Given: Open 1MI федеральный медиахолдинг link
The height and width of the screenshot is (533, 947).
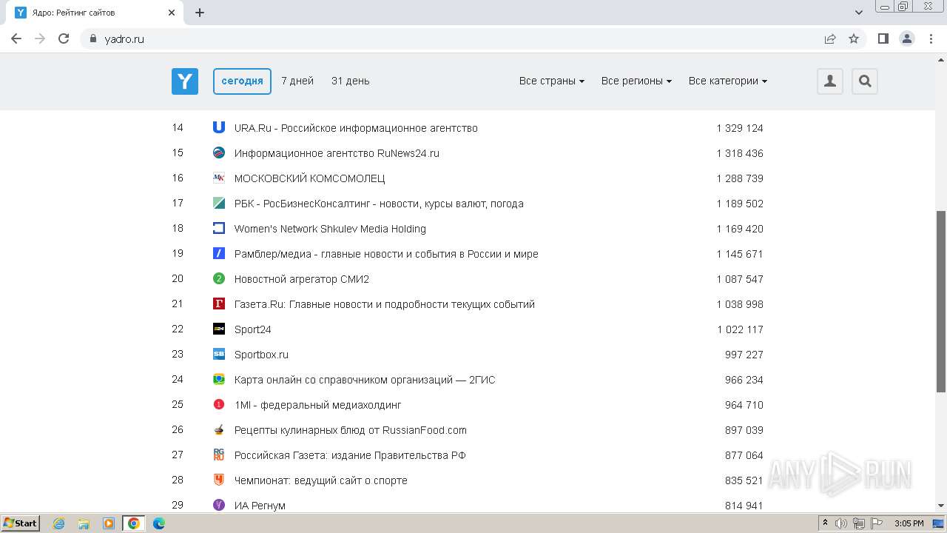Looking at the screenshot, I should (317, 405).
